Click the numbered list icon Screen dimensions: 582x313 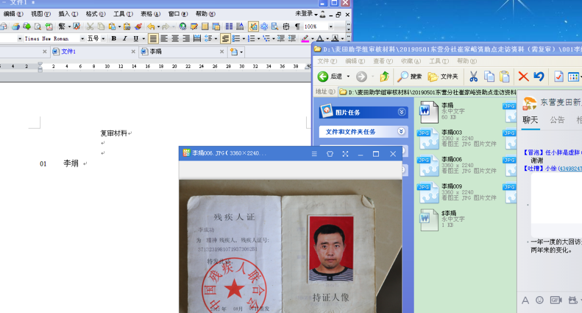coord(251,38)
